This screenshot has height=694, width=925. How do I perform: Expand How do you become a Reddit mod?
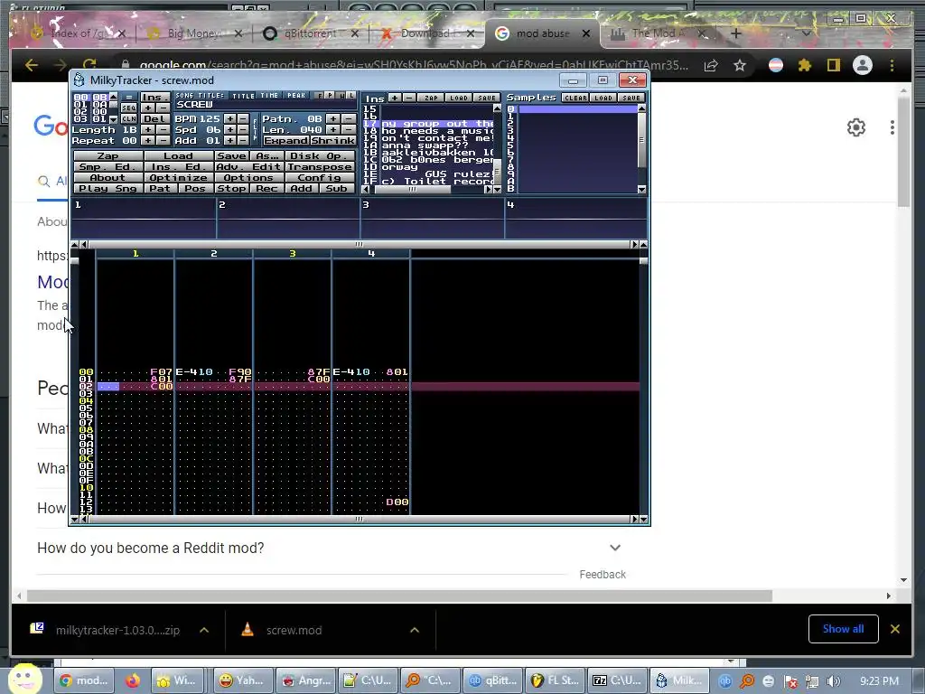coord(614,548)
